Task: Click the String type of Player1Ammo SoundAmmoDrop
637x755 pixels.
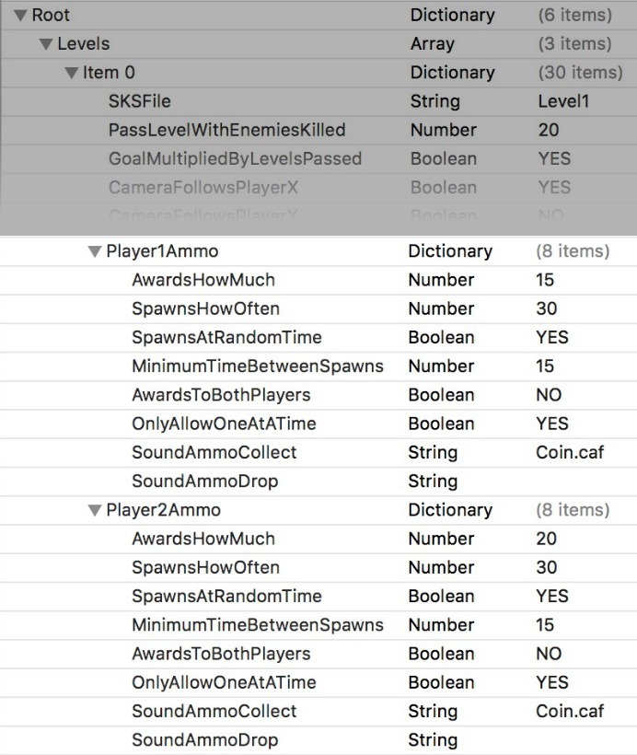Action: [433, 482]
